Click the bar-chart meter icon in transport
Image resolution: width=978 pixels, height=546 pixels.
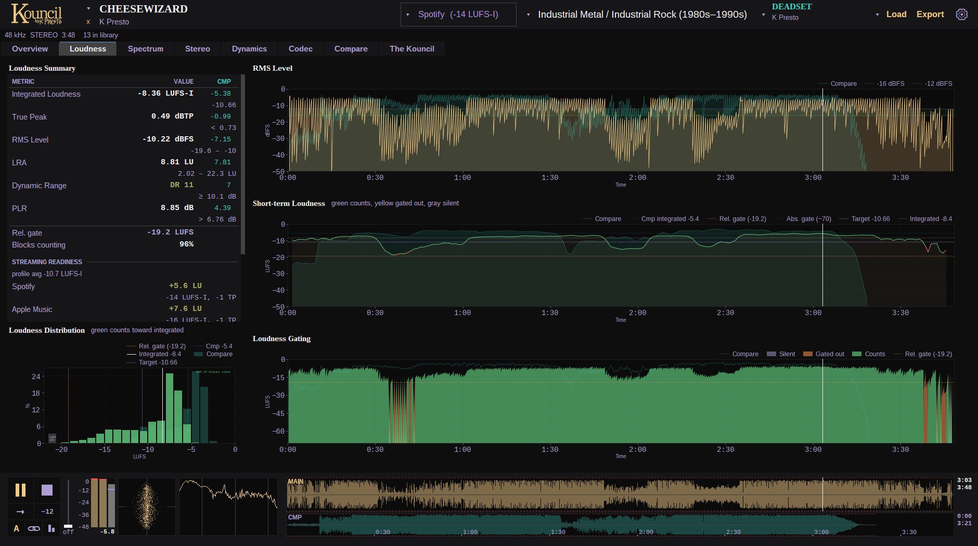[x=51, y=528]
